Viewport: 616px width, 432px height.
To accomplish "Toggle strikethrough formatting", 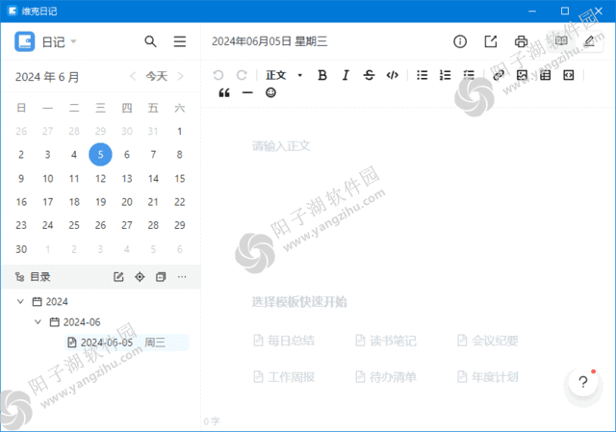I will click(x=369, y=75).
